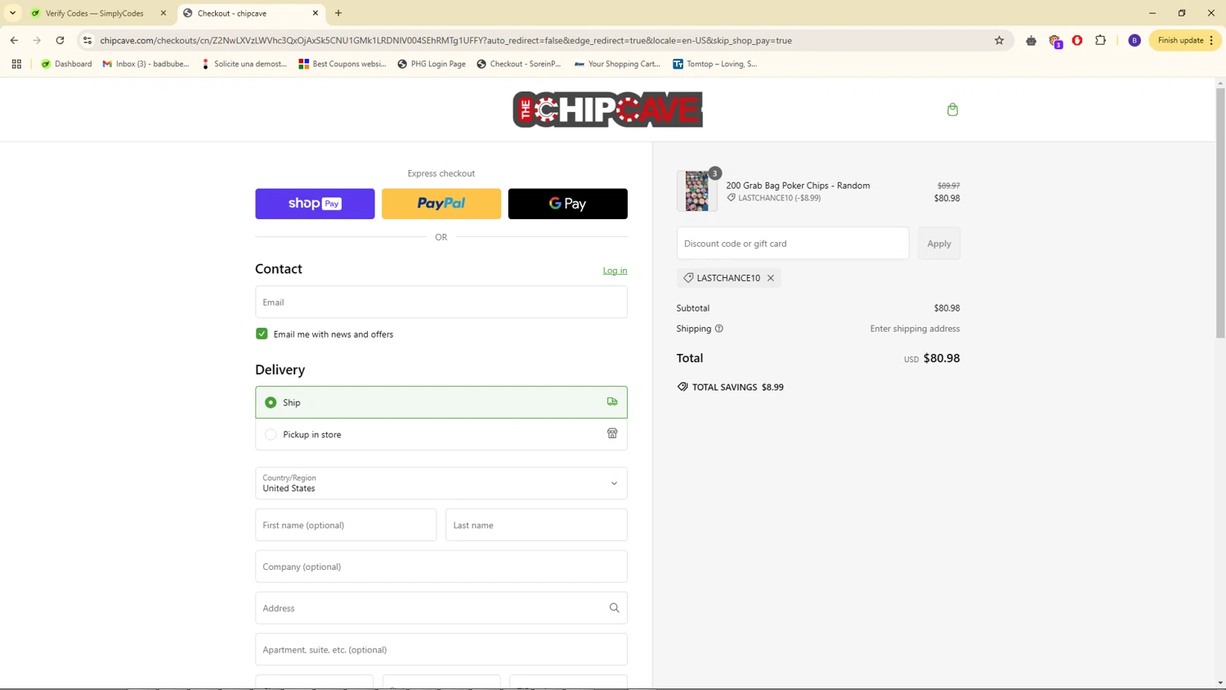Focus the Address field

[x=441, y=608]
